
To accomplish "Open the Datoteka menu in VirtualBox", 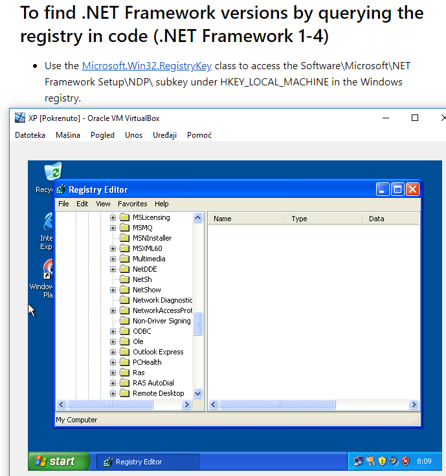I will click(30, 135).
